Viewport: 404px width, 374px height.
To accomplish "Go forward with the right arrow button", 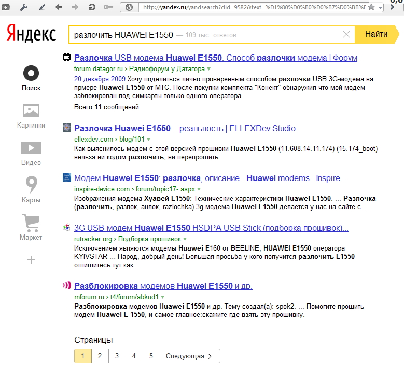I will pyautogui.click(x=75, y=7).
